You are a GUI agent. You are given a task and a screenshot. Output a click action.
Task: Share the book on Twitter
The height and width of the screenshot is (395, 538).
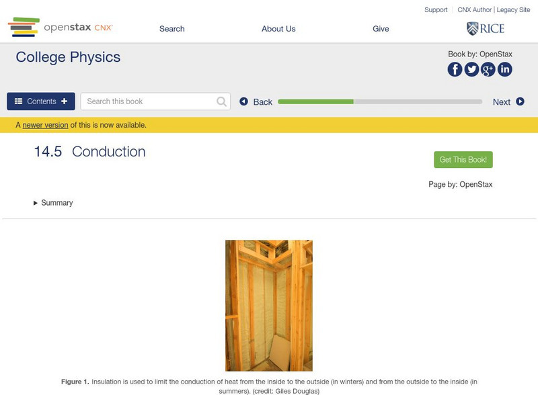[471, 69]
